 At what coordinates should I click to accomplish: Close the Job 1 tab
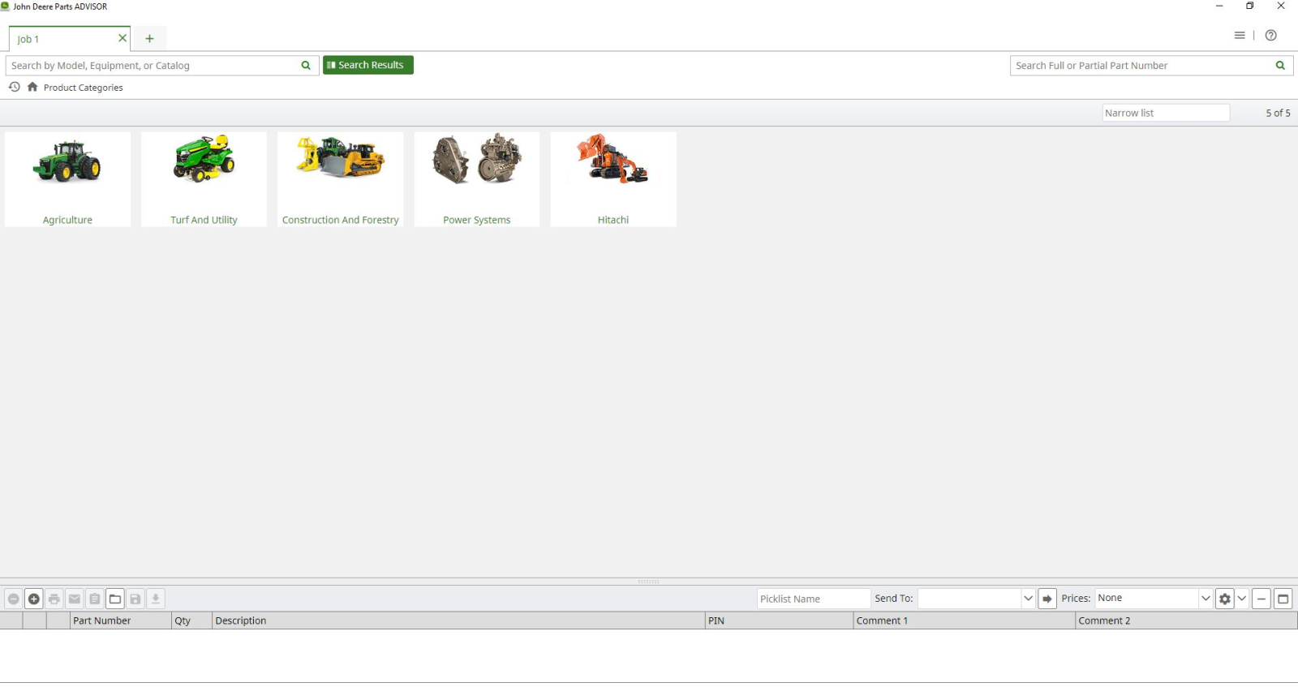click(x=122, y=38)
